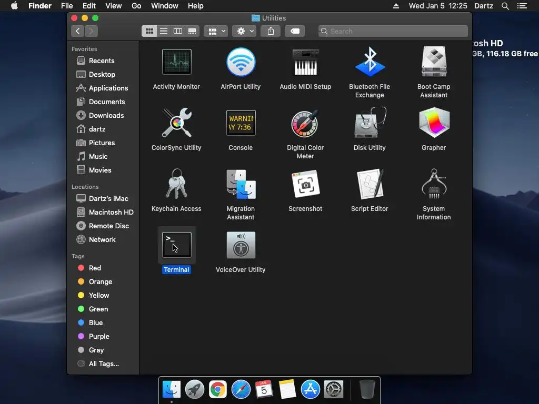Select the AirPort Utility icon
The width and height of the screenshot is (539, 404).
tap(241, 62)
